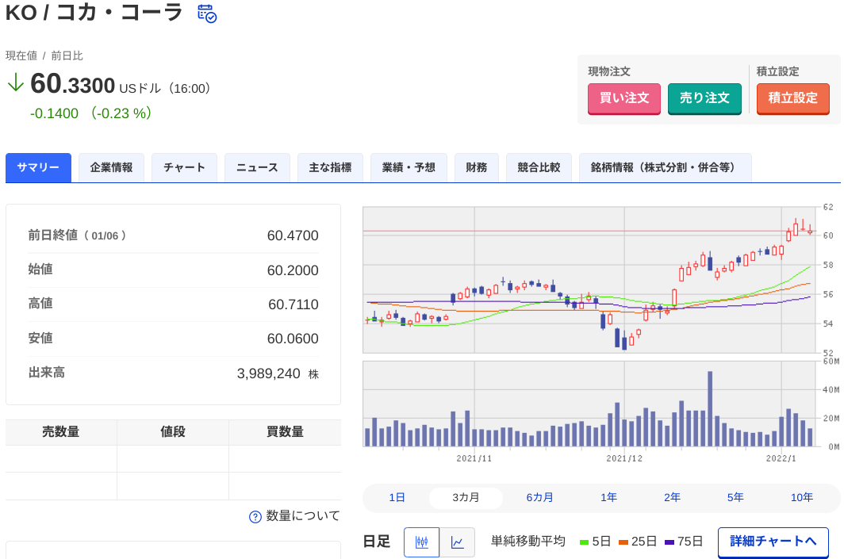The width and height of the screenshot is (844, 559).
Task: Click the change text -0.1400 (-0.23 %)
Action: click(91, 113)
